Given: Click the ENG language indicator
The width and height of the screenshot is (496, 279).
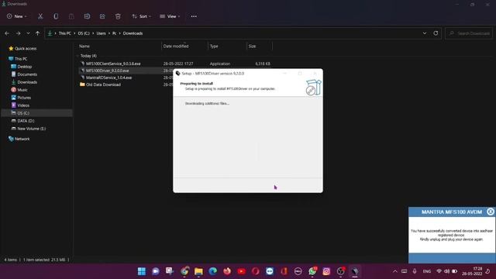Looking at the screenshot, I should (427, 271).
